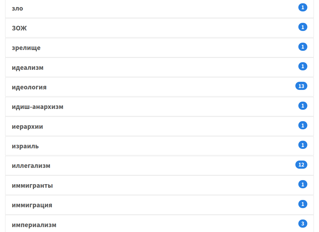319x232 pixels.
Task: Open the "идеология" tag page
Action: 29,87
